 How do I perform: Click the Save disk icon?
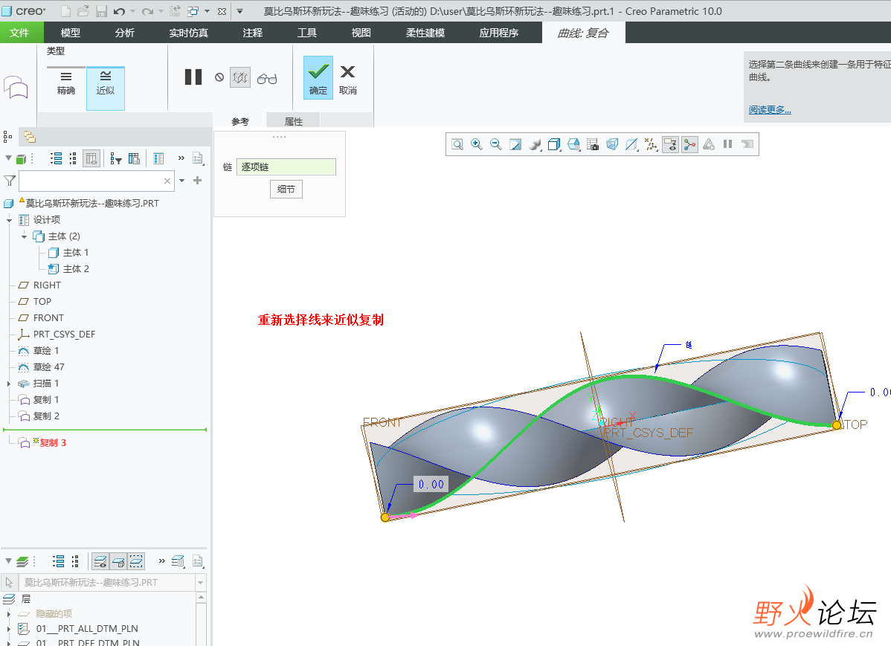[x=101, y=11]
